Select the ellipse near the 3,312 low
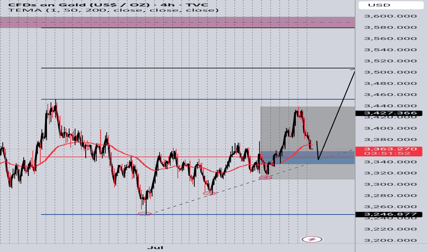427x252 pixels. pos(265,178)
